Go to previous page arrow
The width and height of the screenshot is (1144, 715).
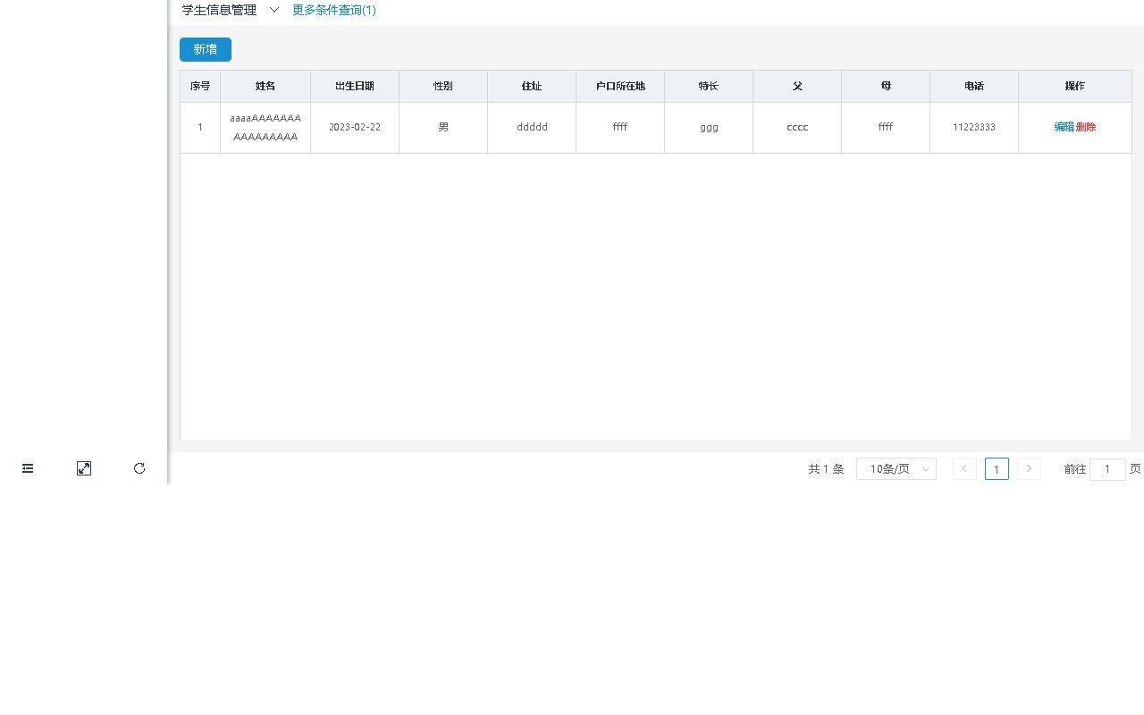click(964, 469)
